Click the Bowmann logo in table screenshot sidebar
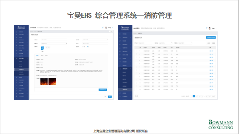239x134 pixels. point(125,29)
